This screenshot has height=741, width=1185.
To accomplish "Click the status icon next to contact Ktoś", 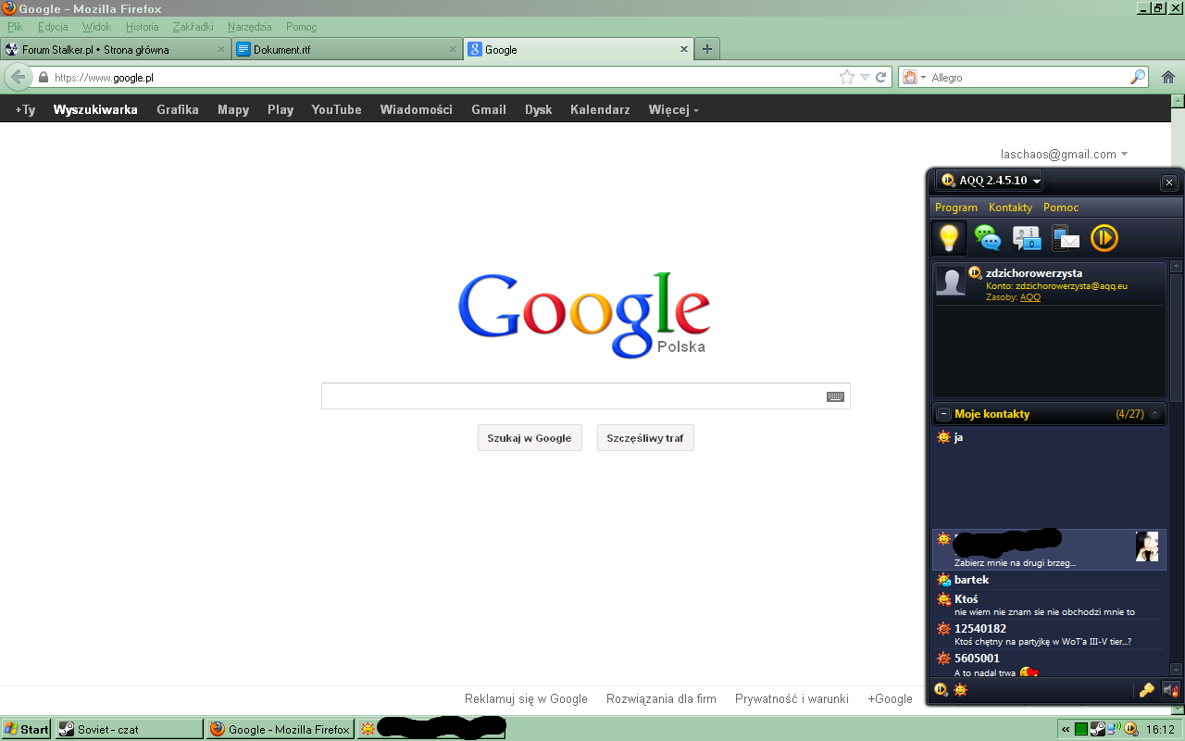I will 943,599.
